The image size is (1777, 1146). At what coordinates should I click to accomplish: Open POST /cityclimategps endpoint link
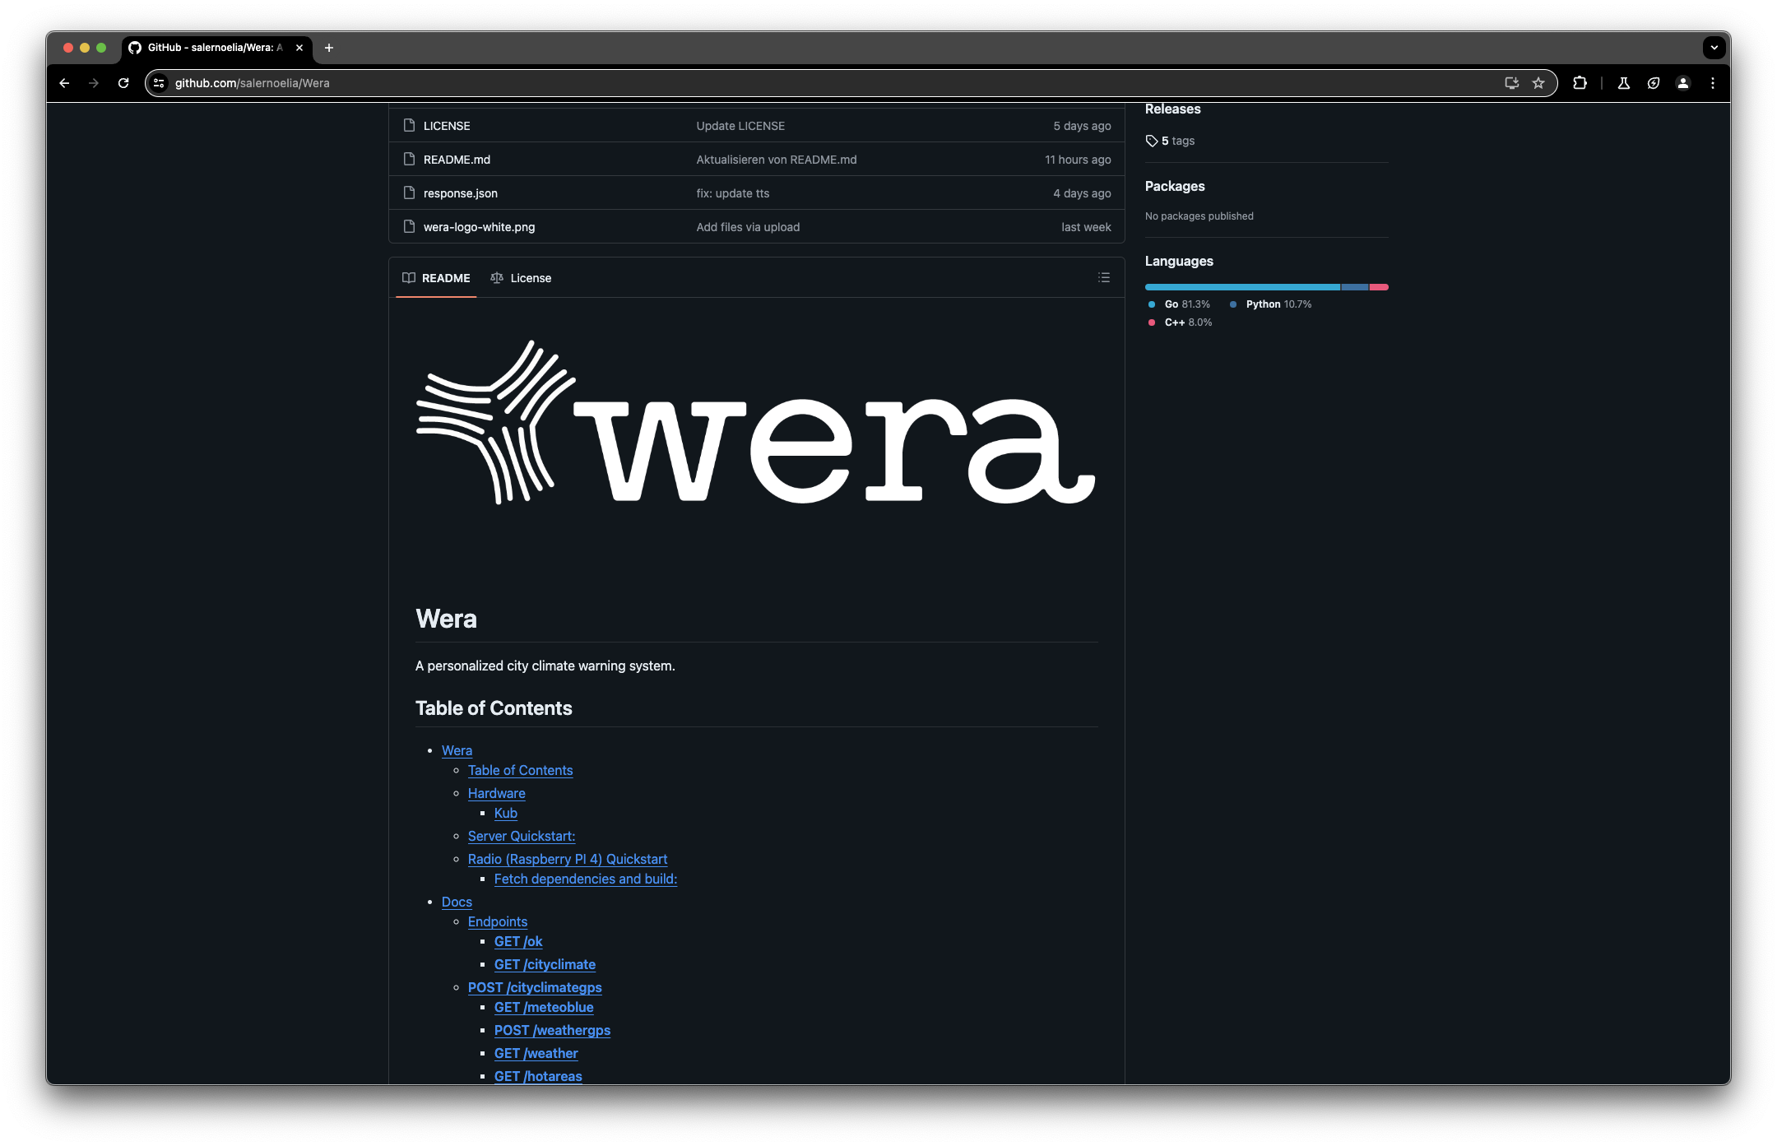pos(535,987)
